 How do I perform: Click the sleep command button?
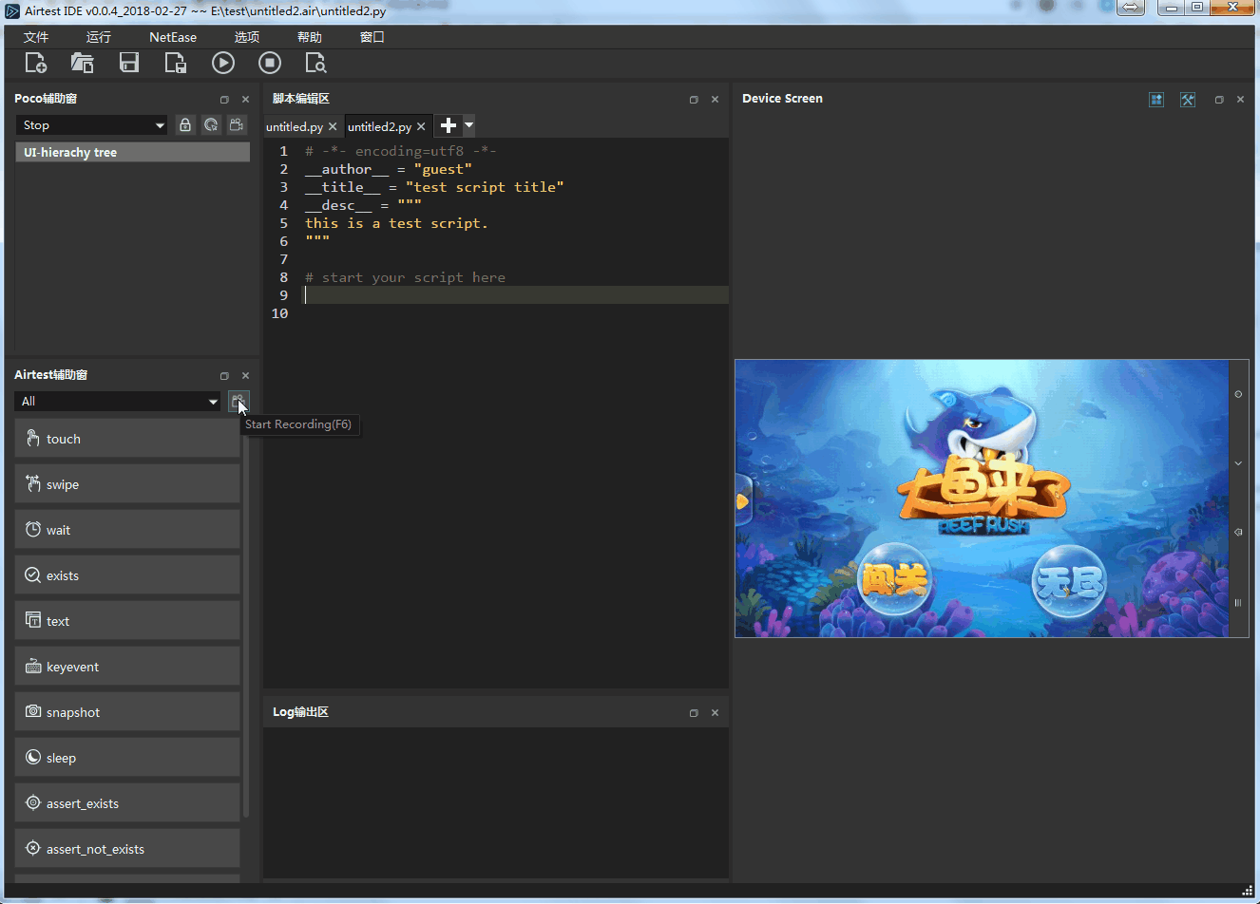coord(127,758)
